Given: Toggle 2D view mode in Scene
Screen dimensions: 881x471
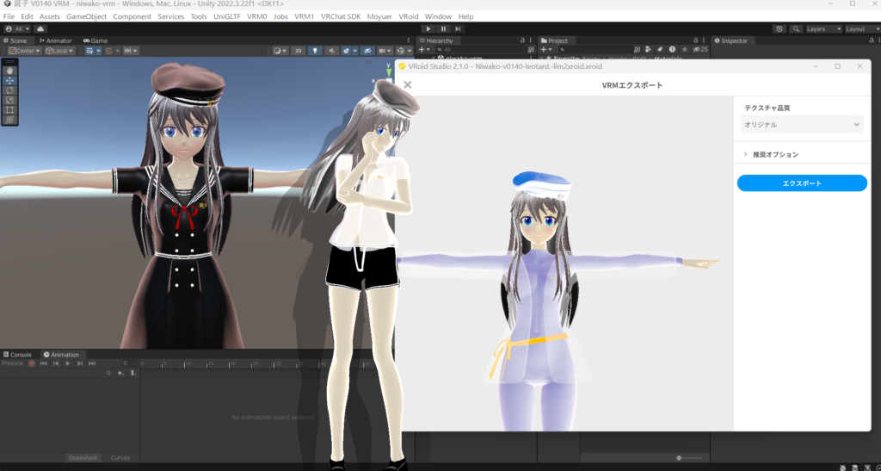Looking at the screenshot, I should (298, 51).
